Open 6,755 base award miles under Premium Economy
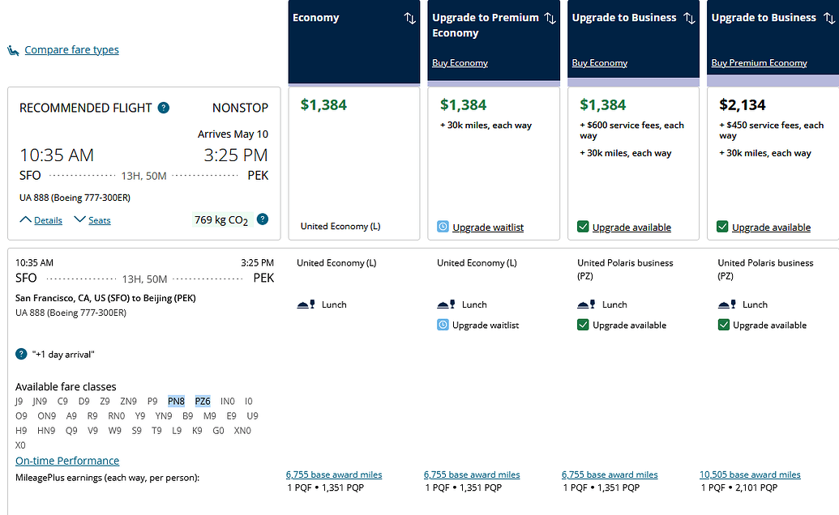 [x=472, y=475]
